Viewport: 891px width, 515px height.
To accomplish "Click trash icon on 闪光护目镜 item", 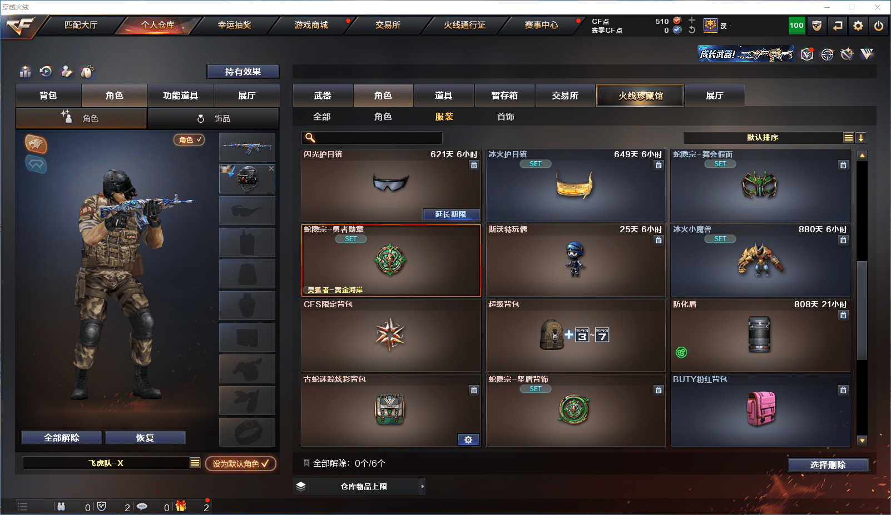I will [x=474, y=165].
